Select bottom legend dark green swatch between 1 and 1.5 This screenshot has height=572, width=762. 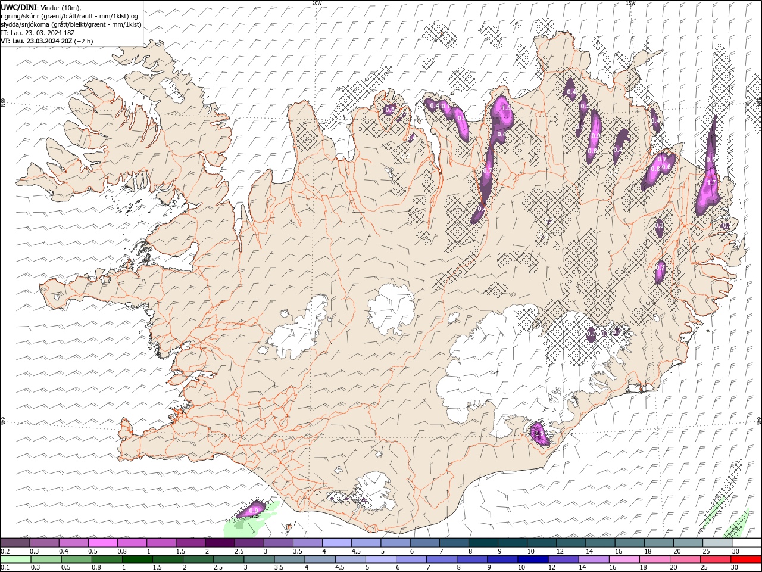[137, 559]
